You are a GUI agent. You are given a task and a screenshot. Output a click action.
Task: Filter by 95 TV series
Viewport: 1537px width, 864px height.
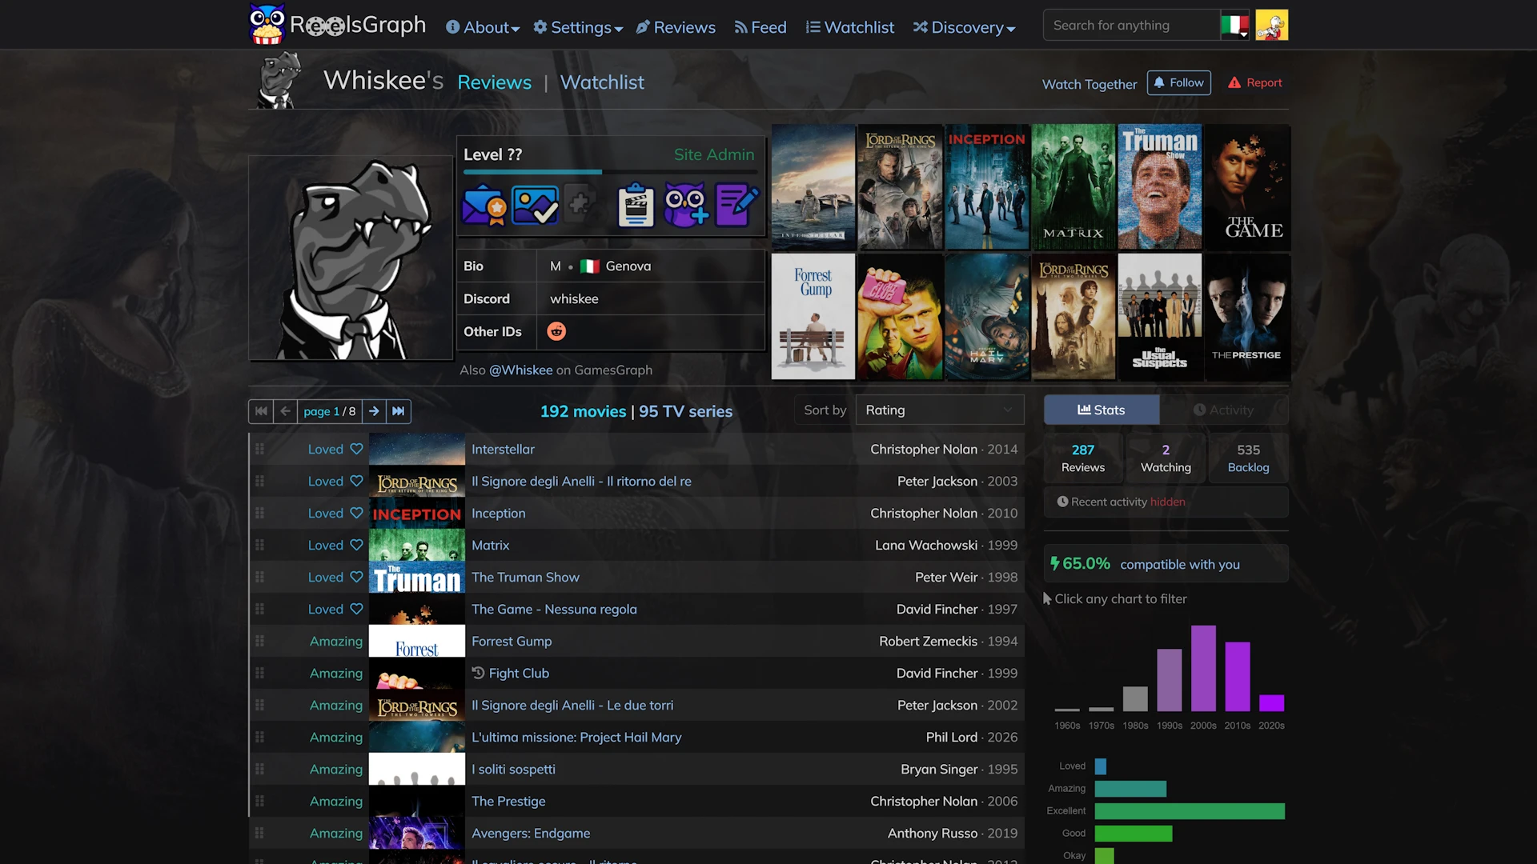coord(686,411)
